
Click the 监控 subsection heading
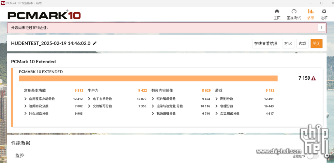[20, 156]
